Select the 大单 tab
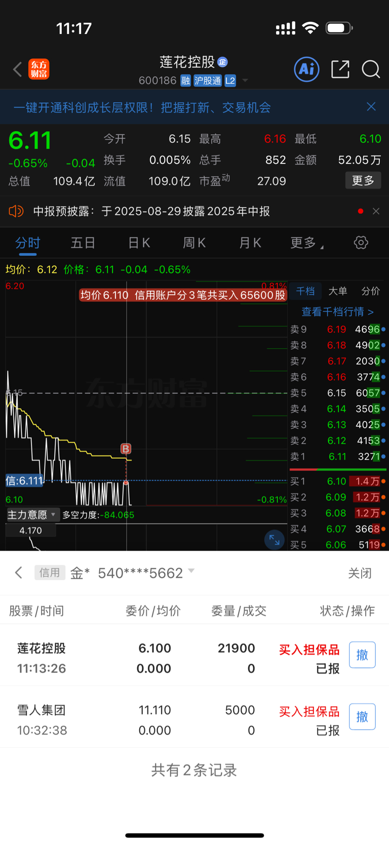389x845 pixels. (x=338, y=291)
